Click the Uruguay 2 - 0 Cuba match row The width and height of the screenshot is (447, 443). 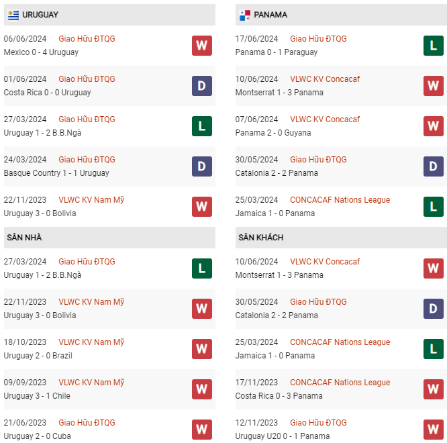(x=94, y=430)
